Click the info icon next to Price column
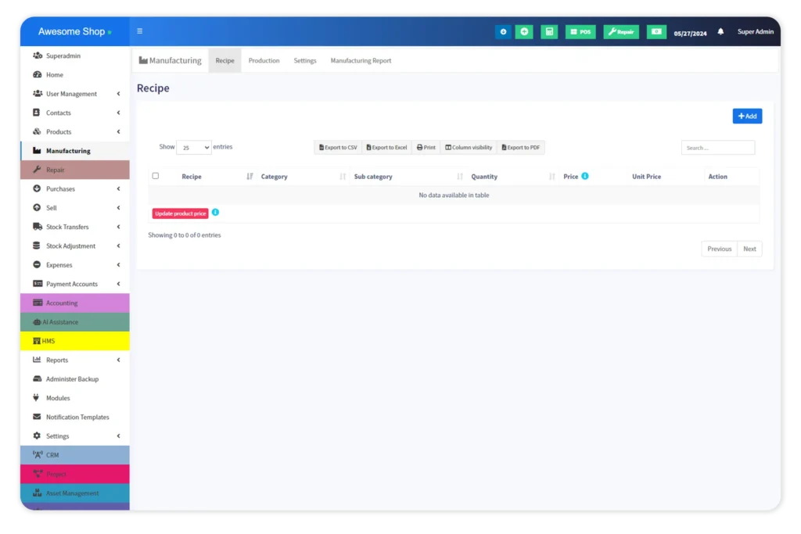The height and width of the screenshot is (534, 801). tap(585, 177)
